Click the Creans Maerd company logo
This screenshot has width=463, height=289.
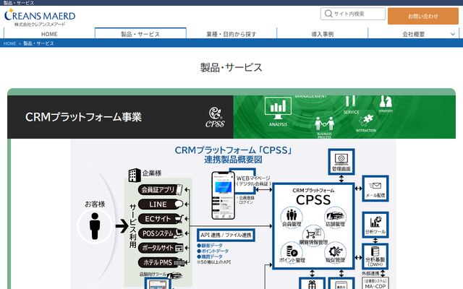coord(40,17)
